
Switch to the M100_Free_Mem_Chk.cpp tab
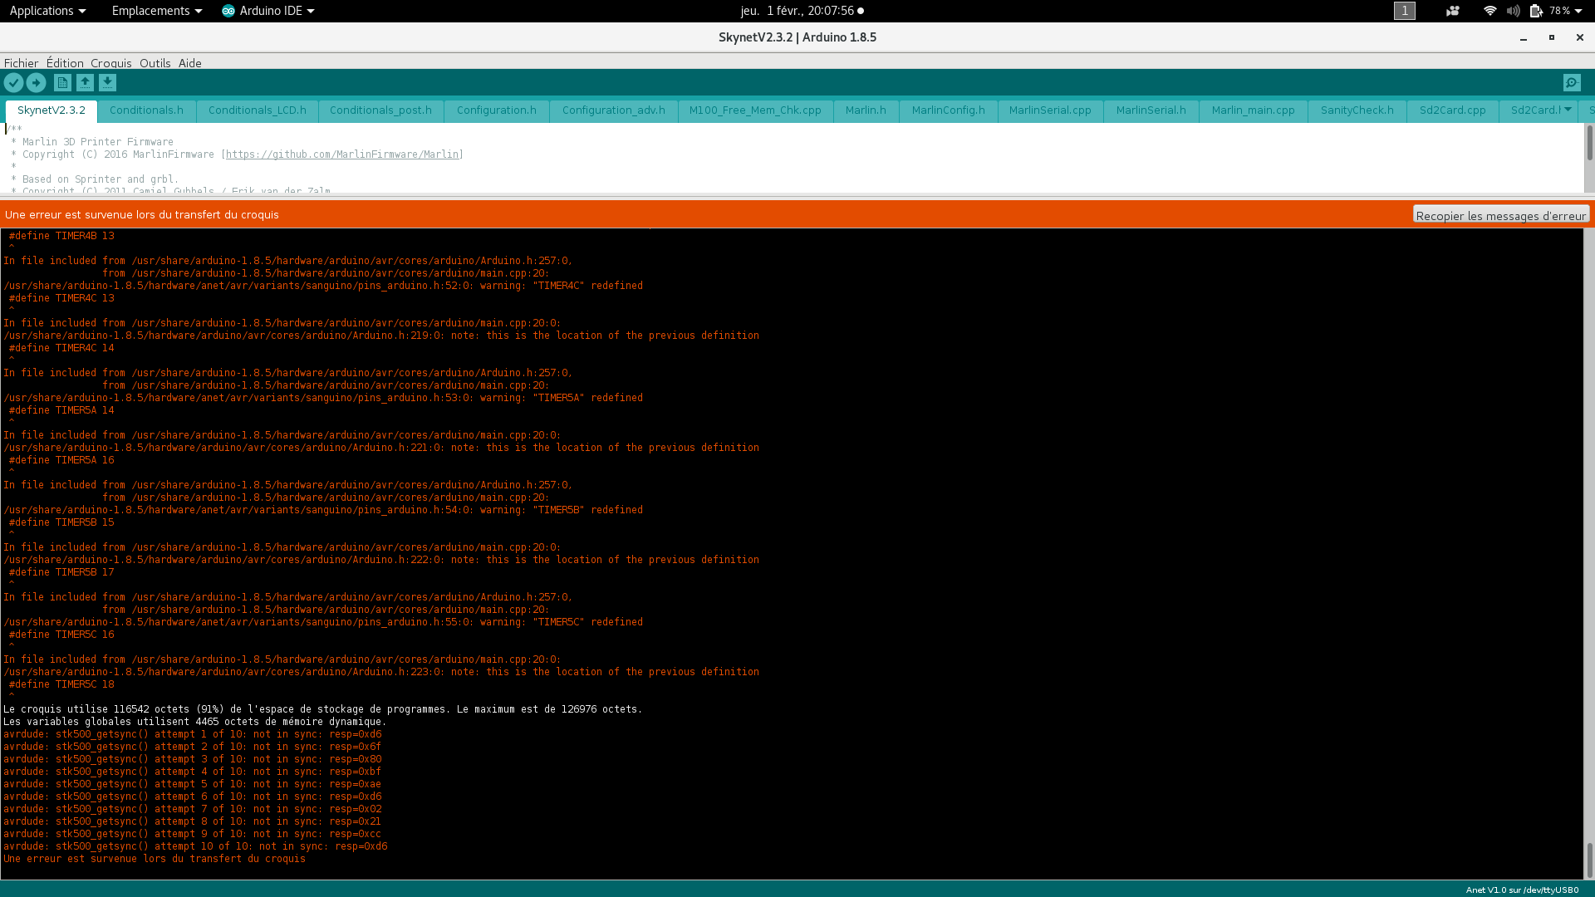[x=755, y=110]
